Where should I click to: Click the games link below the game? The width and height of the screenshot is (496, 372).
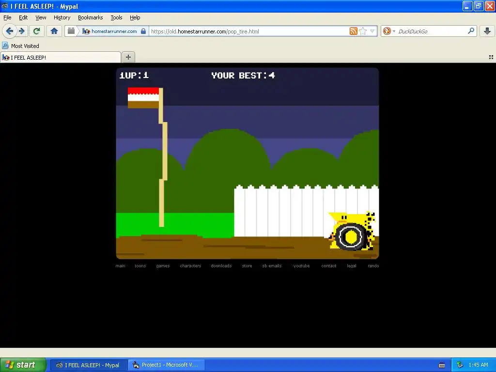[x=163, y=266]
